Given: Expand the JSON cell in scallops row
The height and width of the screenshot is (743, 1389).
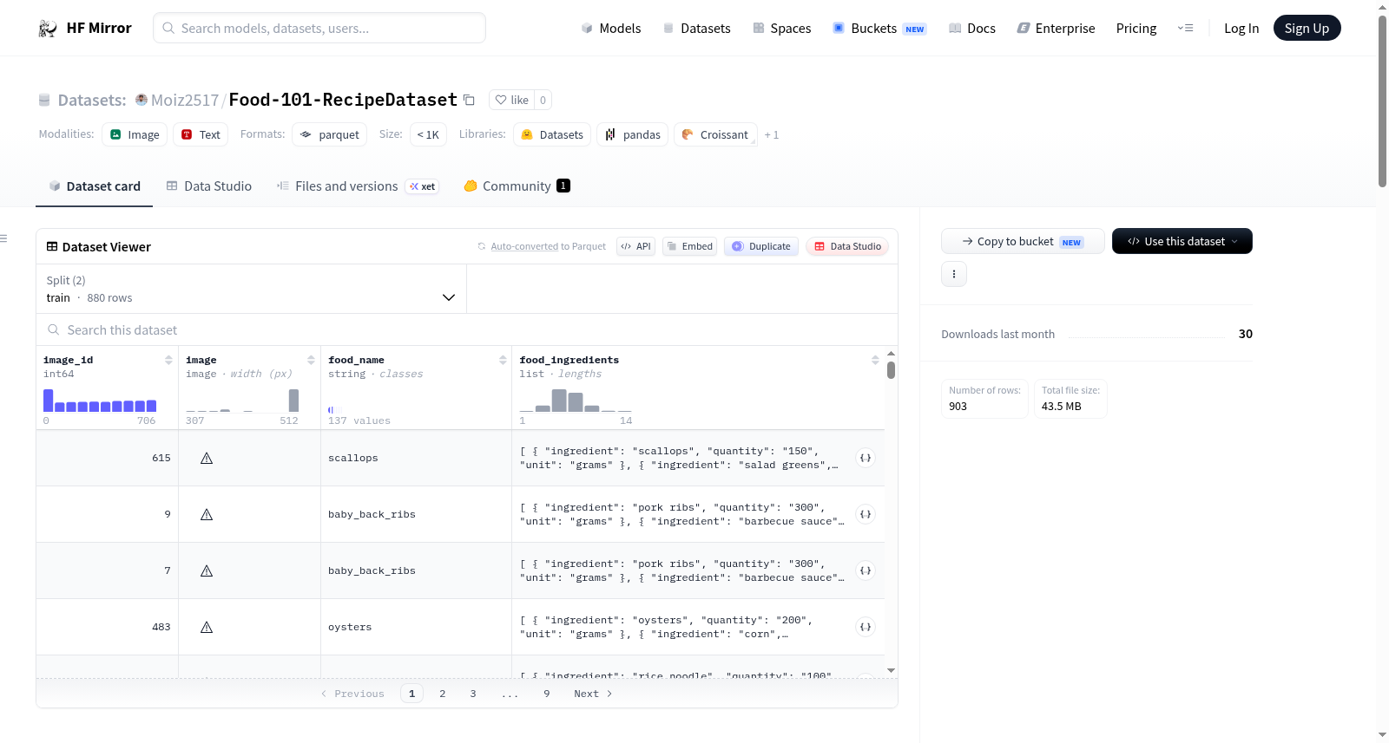Looking at the screenshot, I should click(x=866, y=458).
